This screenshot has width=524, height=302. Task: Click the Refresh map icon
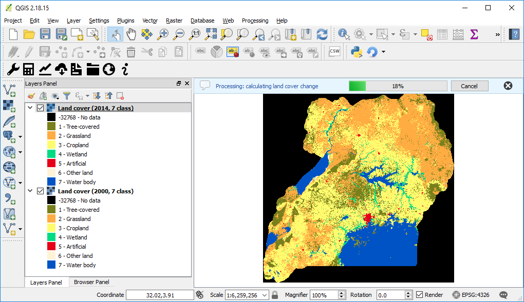click(322, 34)
